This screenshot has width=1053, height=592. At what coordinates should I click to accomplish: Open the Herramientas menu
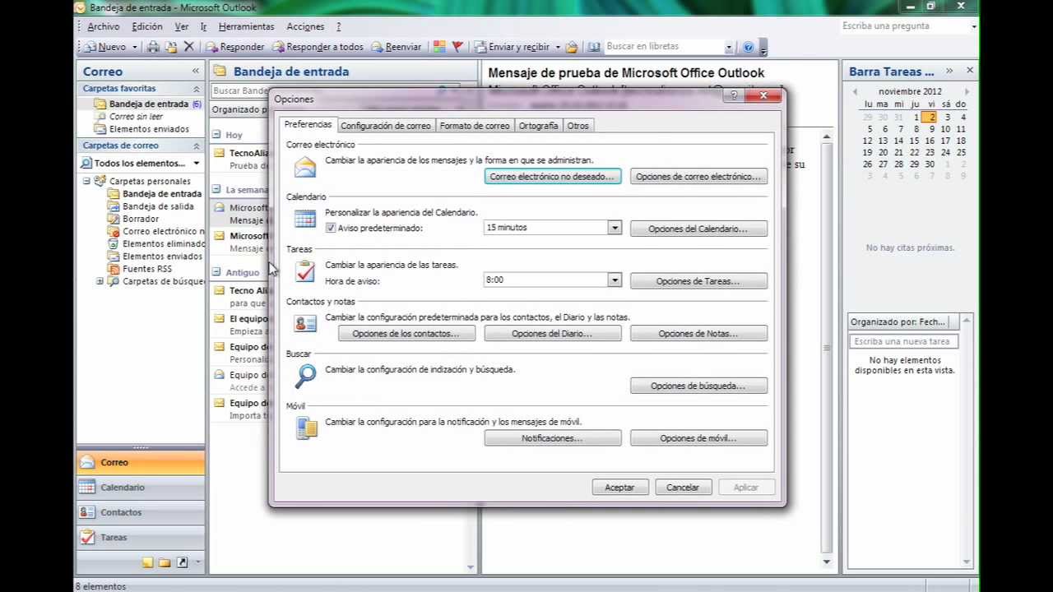click(x=246, y=26)
